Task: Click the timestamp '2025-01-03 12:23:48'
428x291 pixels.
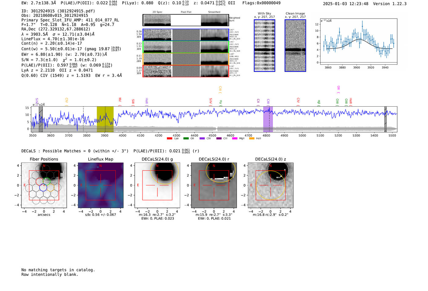Action: click(346, 4)
